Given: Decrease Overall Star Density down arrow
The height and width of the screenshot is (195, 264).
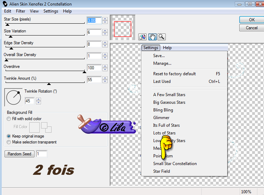Looking at the screenshot, I should coord(105,57).
